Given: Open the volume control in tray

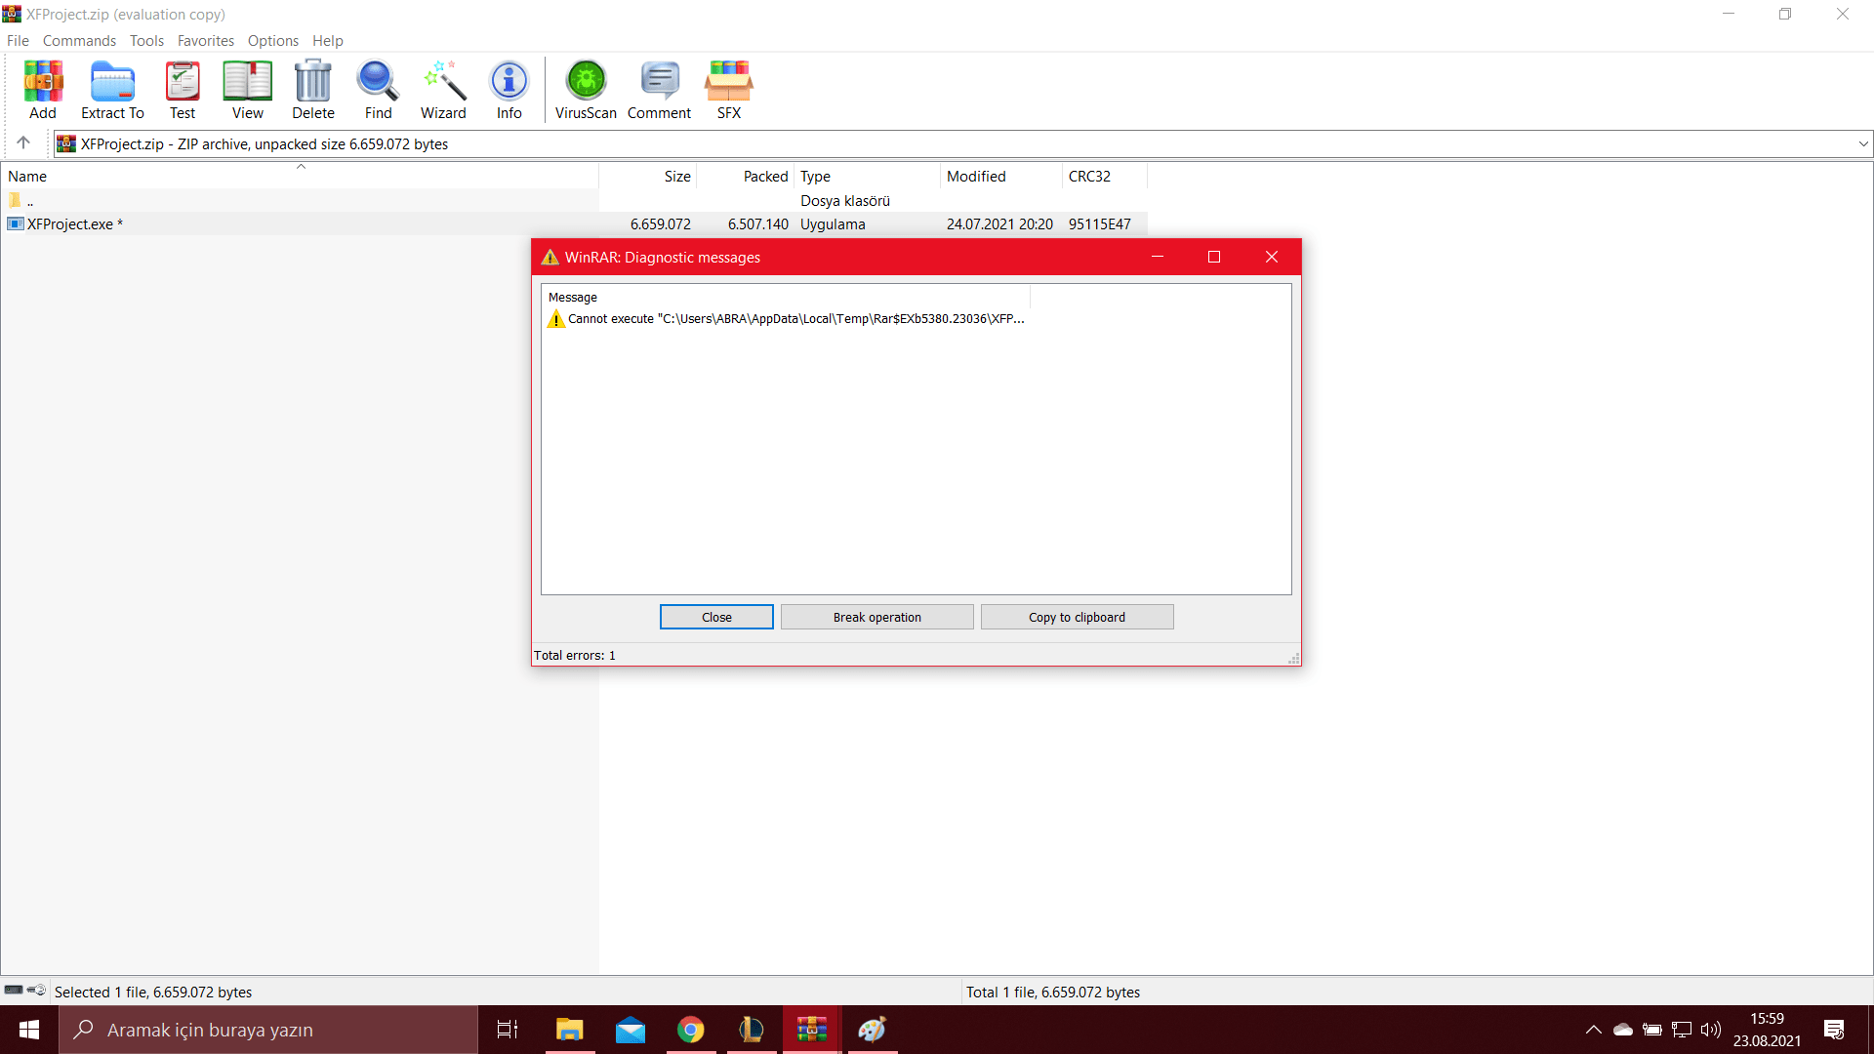Looking at the screenshot, I should [x=1710, y=1030].
